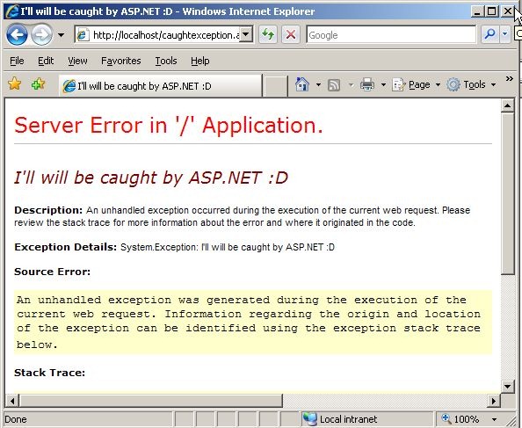Click the Forward navigation arrow button
This screenshot has width=522, height=428.
click(x=41, y=34)
